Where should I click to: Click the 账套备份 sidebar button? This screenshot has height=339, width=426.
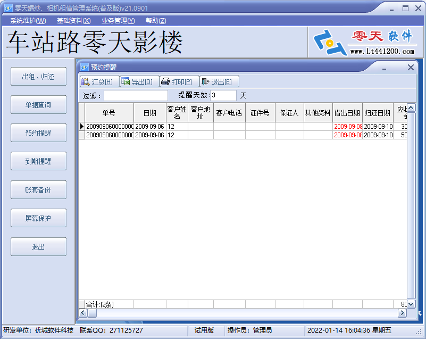click(39, 190)
